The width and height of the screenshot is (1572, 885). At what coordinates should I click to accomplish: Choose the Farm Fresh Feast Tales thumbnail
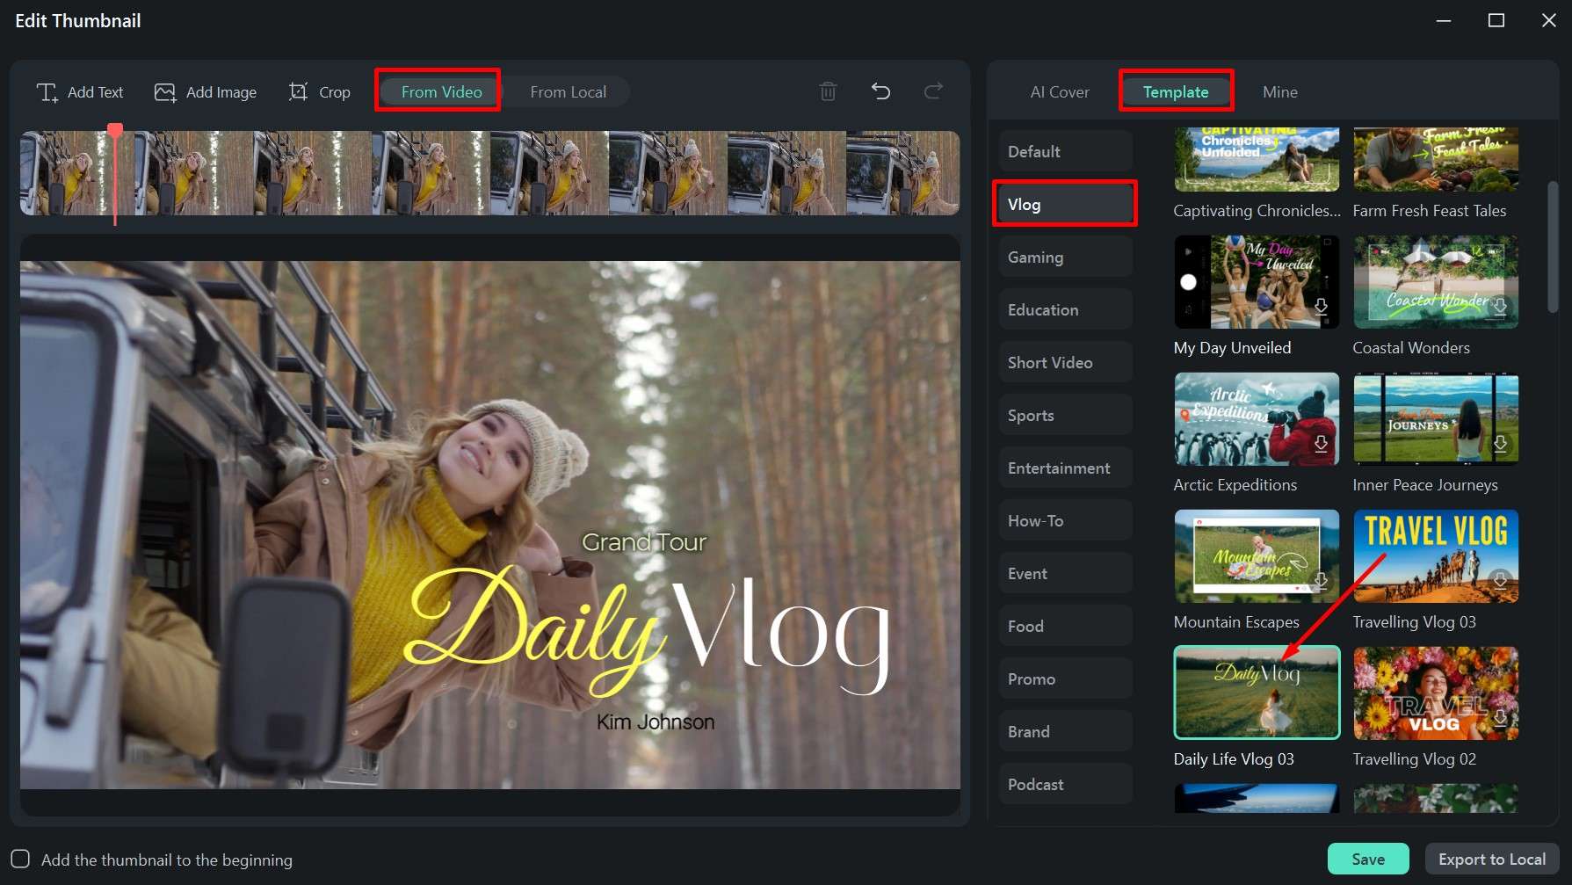[x=1436, y=159]
